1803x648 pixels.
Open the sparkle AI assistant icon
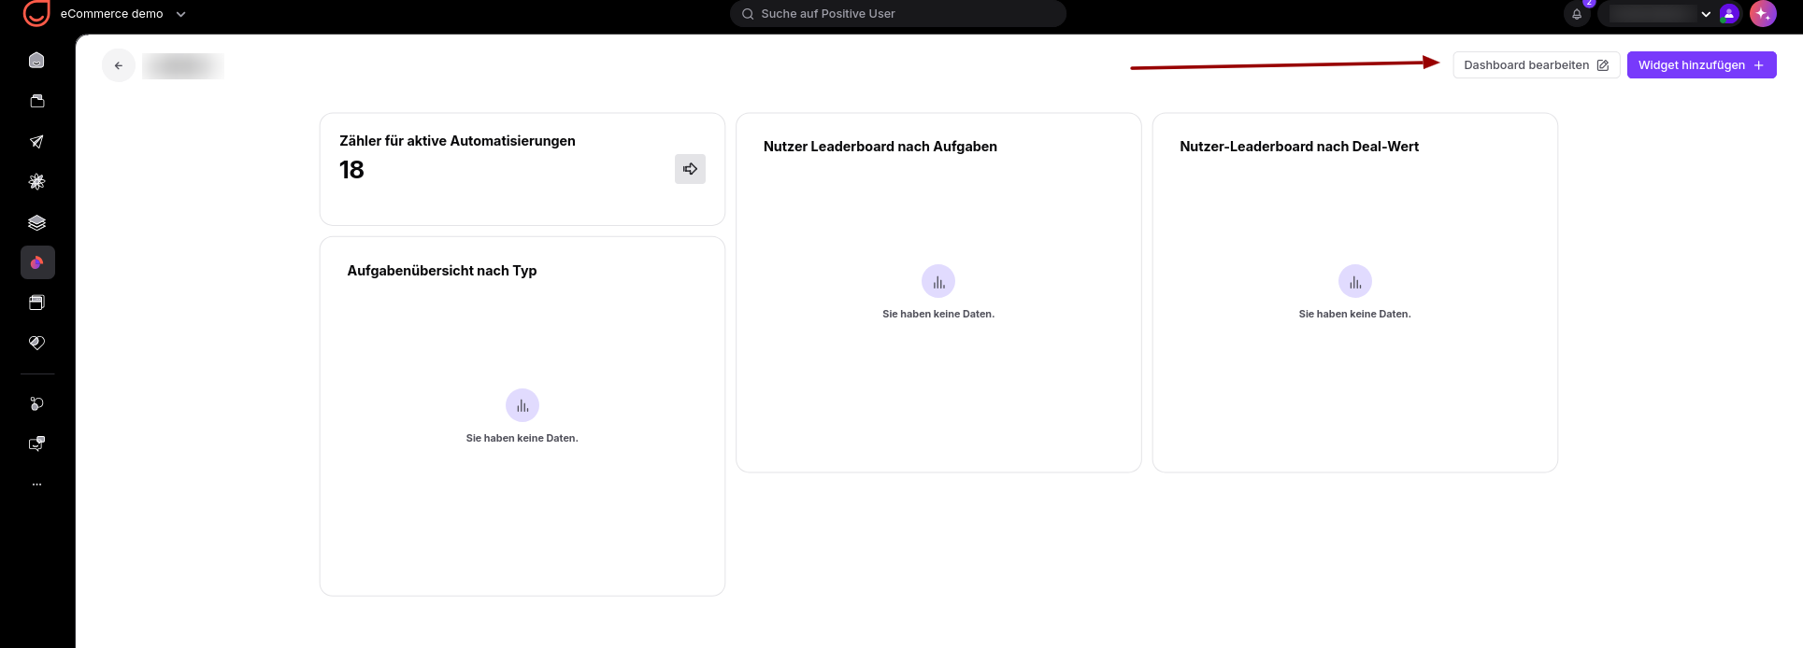pos(1763,14)
